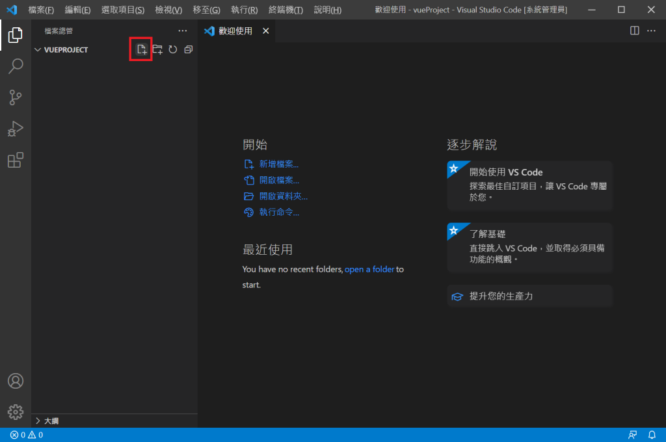Open the Search view icon
666x442 pixels.
tap(16, 66)
